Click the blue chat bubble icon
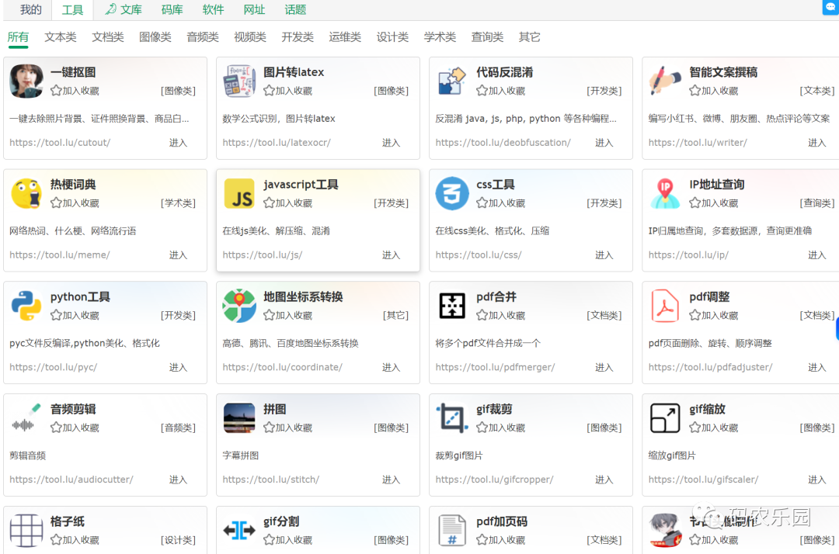839x554 pixels. click(831, 6)
